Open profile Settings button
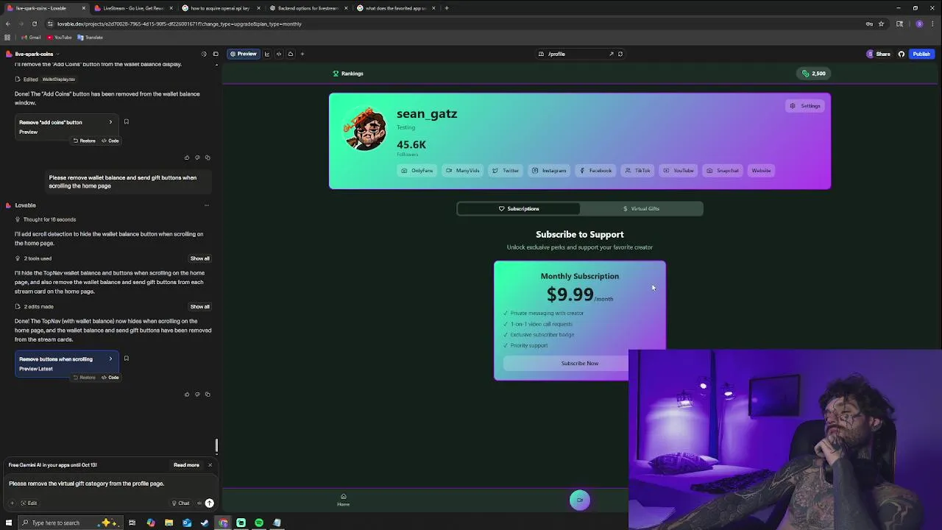Viewport: 942px width, 530px height. 805,106
